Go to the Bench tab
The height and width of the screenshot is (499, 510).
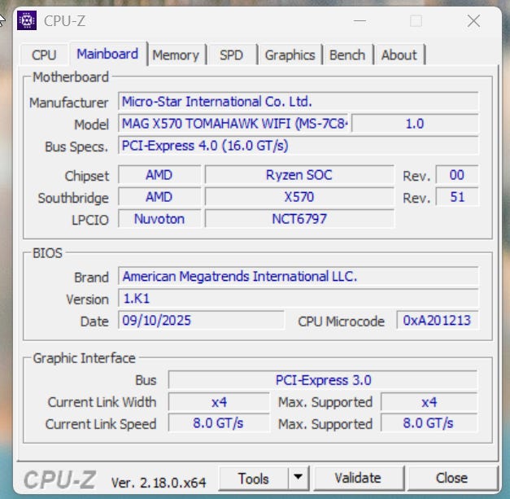(347, 55)
